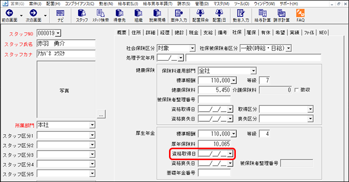Open the 案件入力 case entry icon
This screenshot has width=349, height=182.
pos(178,15)
